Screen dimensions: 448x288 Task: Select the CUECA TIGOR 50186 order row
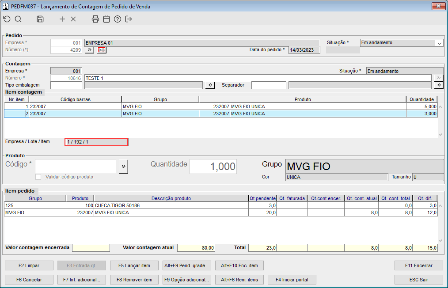[x=171, y=205]
